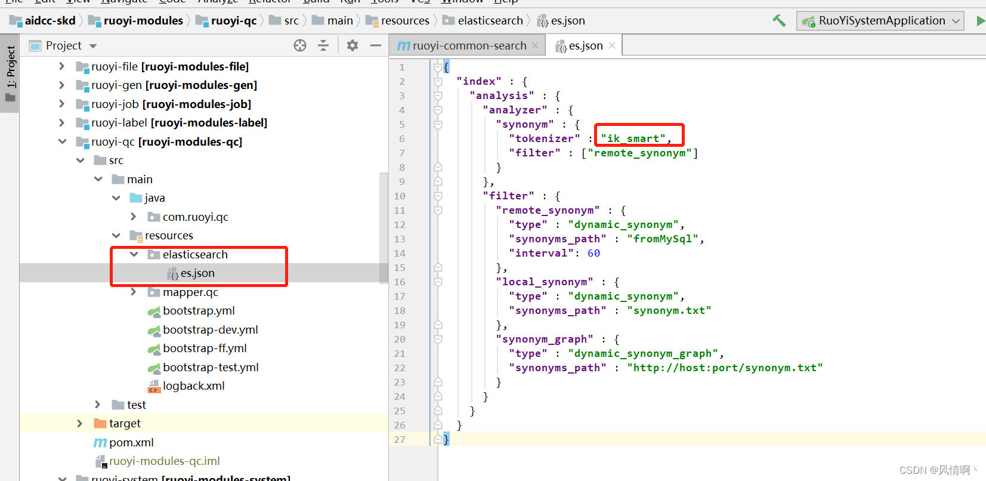Fold the "local_synonym" block at line 16
Screen dimensions: 986x481
(438, 282)
